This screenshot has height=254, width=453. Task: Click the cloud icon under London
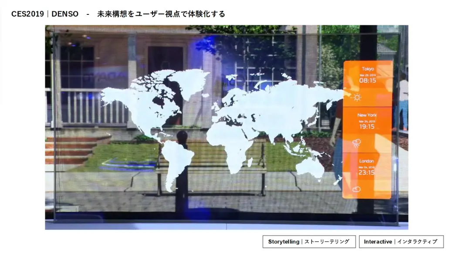coord(356,189)
